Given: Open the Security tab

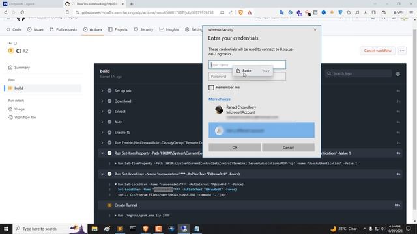Looking at the screenshot, I should (143, 29).
